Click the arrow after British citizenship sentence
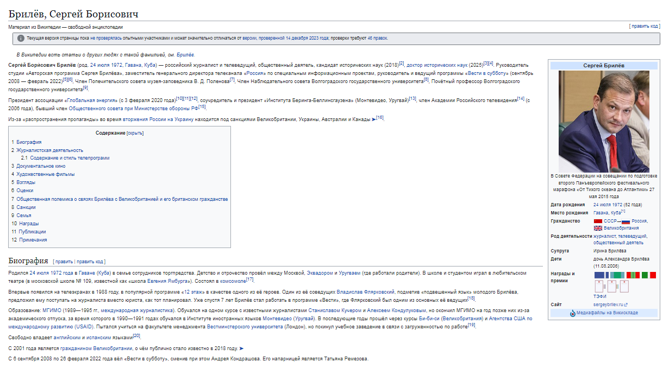The height and width of the screenshot is (368, 669). (241, 348)
